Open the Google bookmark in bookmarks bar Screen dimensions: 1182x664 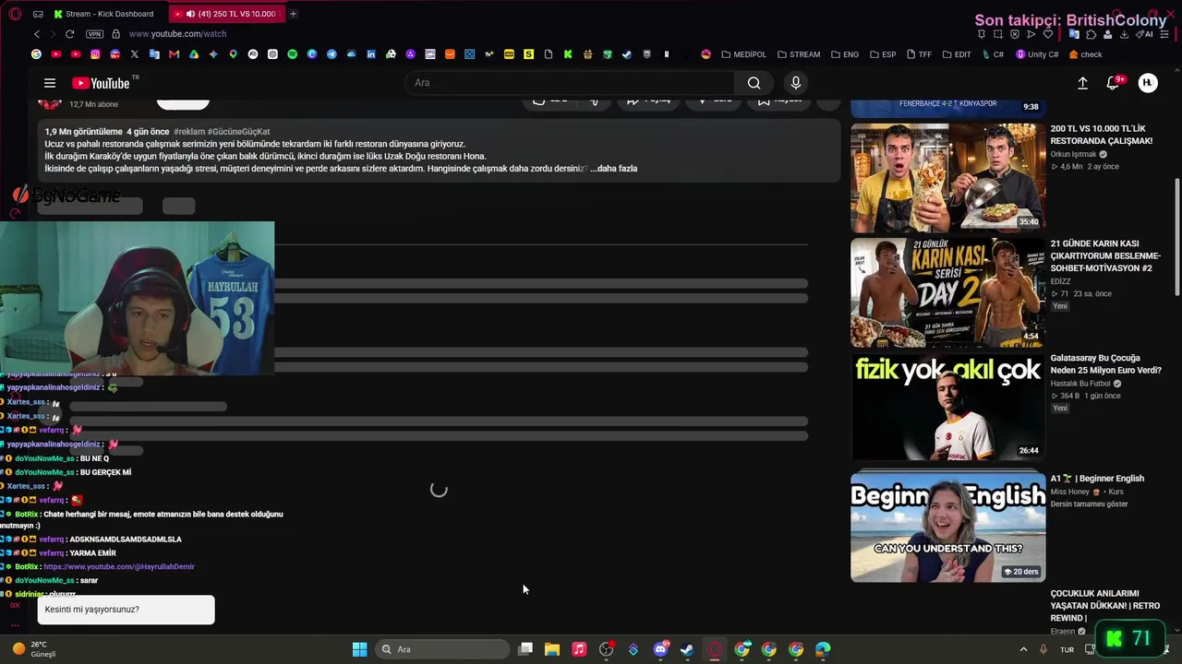(36, 54)
